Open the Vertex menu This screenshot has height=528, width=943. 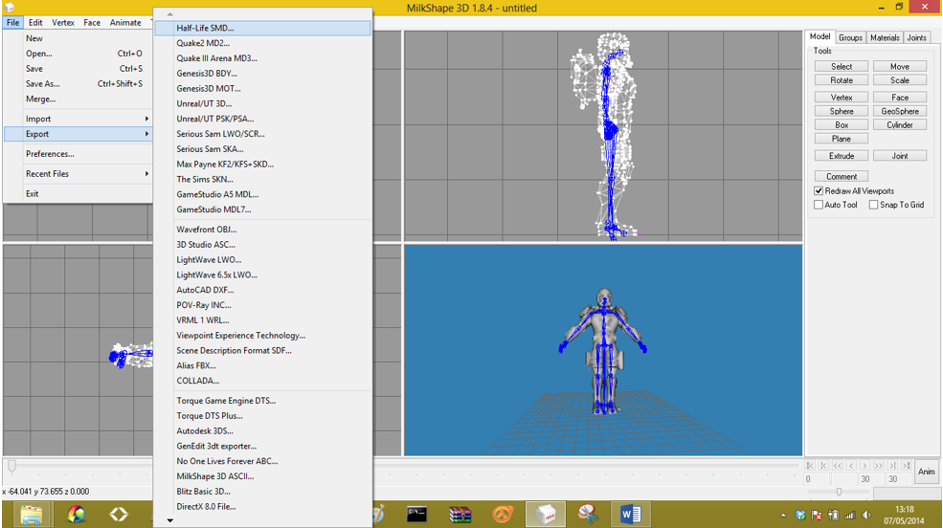(x=62, y=22)
